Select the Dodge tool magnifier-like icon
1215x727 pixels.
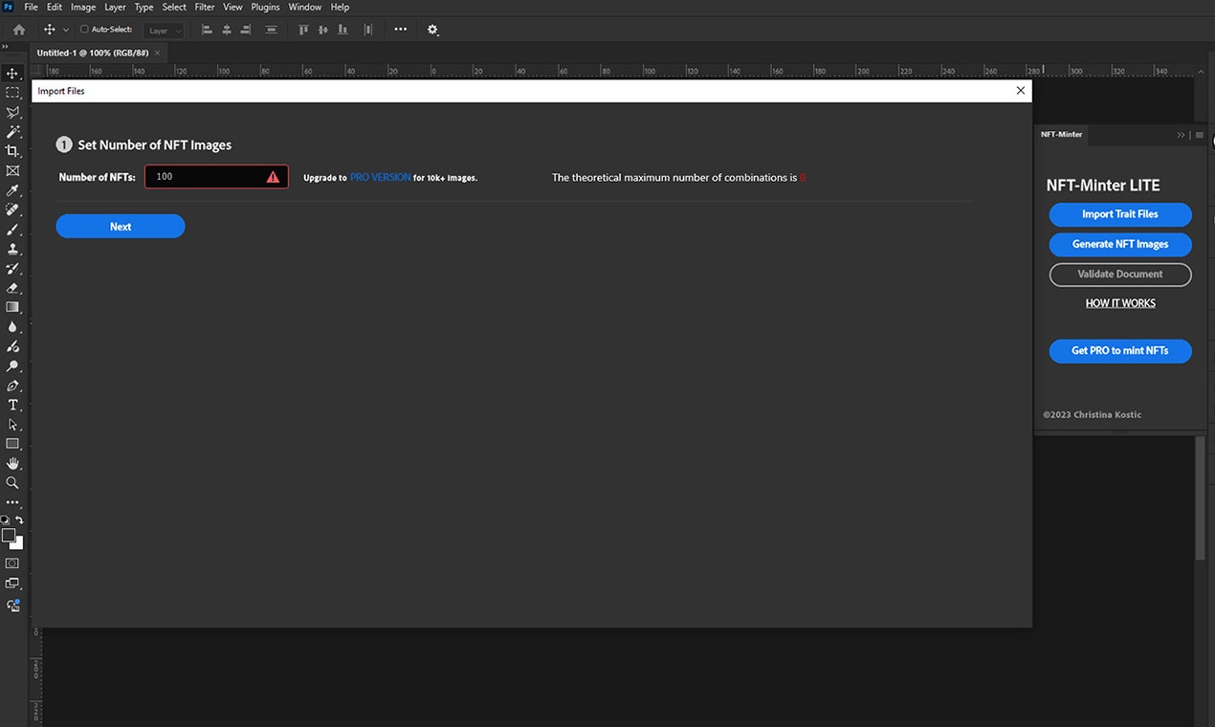[12, 366]
